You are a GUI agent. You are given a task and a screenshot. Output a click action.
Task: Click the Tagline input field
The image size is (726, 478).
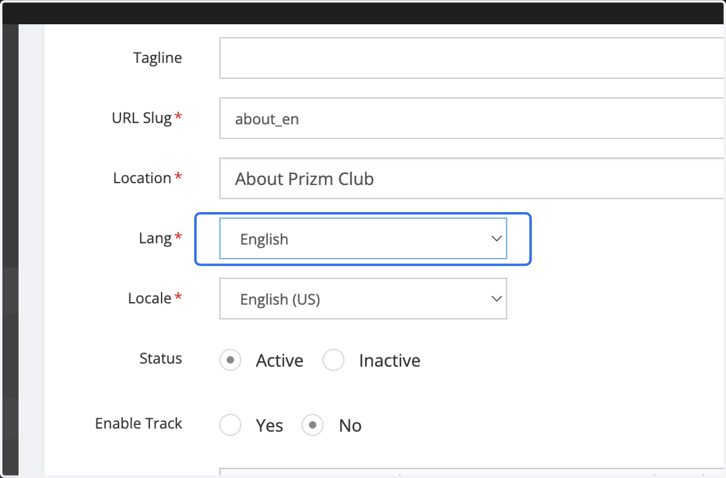[472, 58]
